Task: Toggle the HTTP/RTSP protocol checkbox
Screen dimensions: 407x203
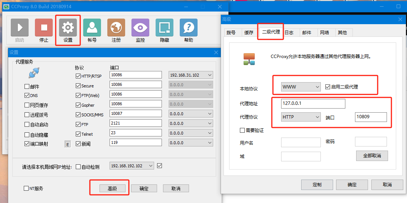Action: pyautogui.click(x=78, y=76)
